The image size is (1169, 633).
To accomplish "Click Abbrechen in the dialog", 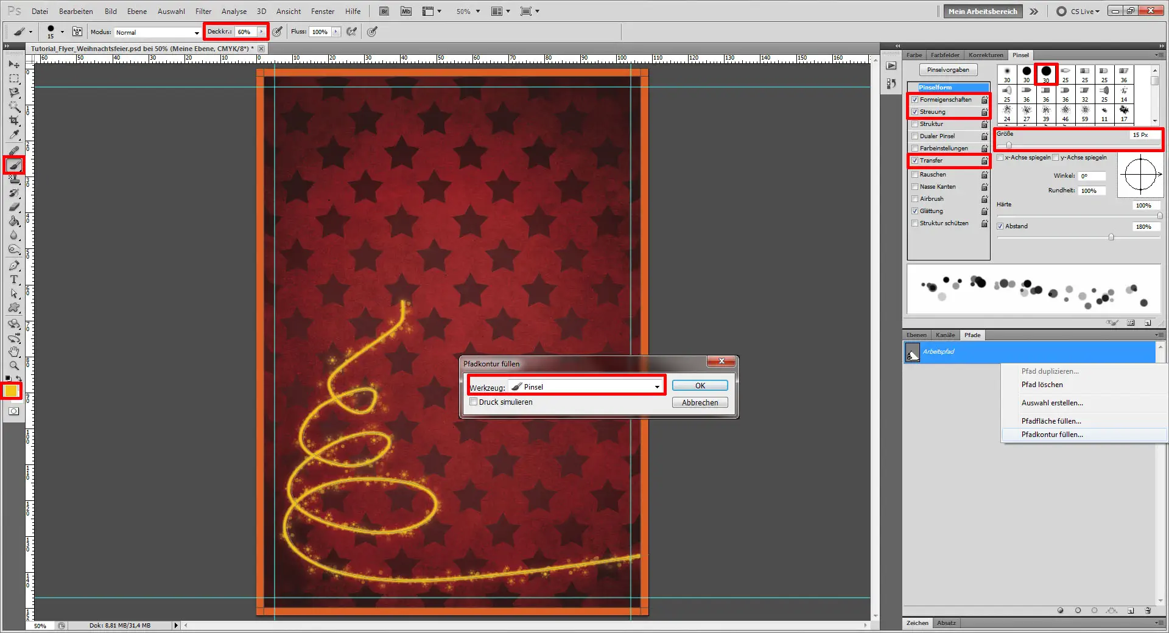I will pos(700,402).
